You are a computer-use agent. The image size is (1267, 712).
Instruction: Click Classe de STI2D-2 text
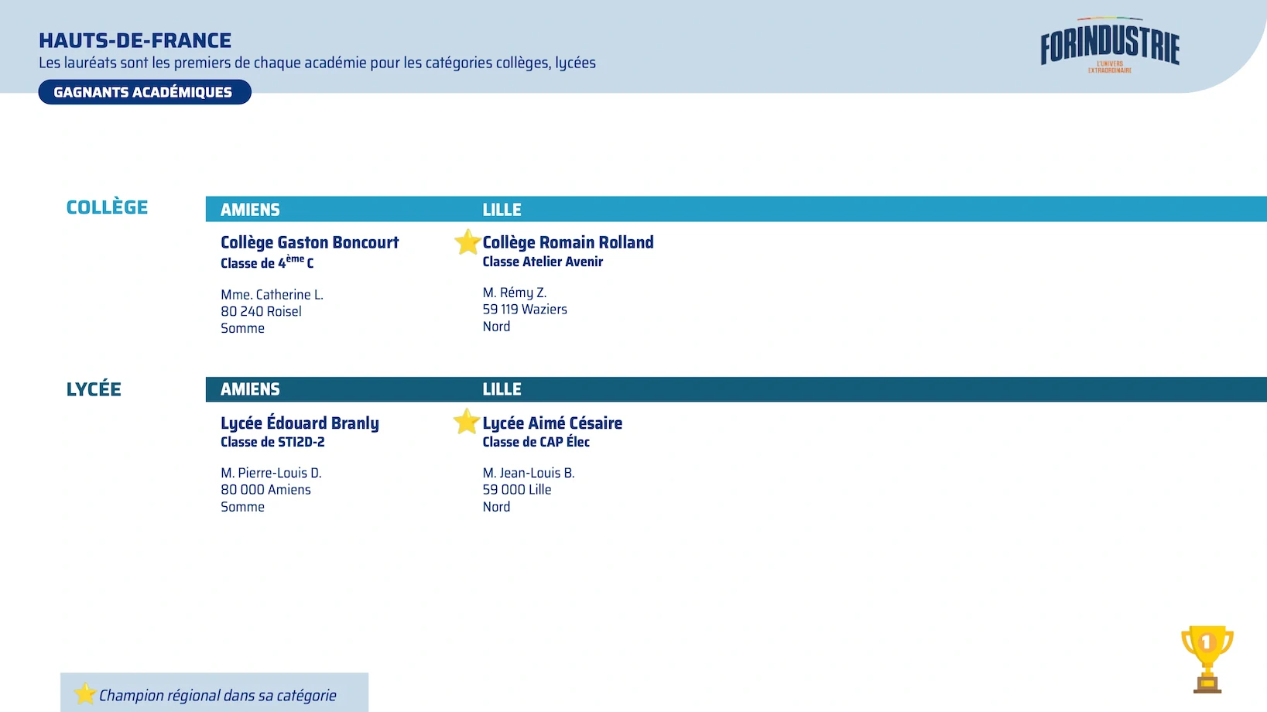[x=272, y=442]
